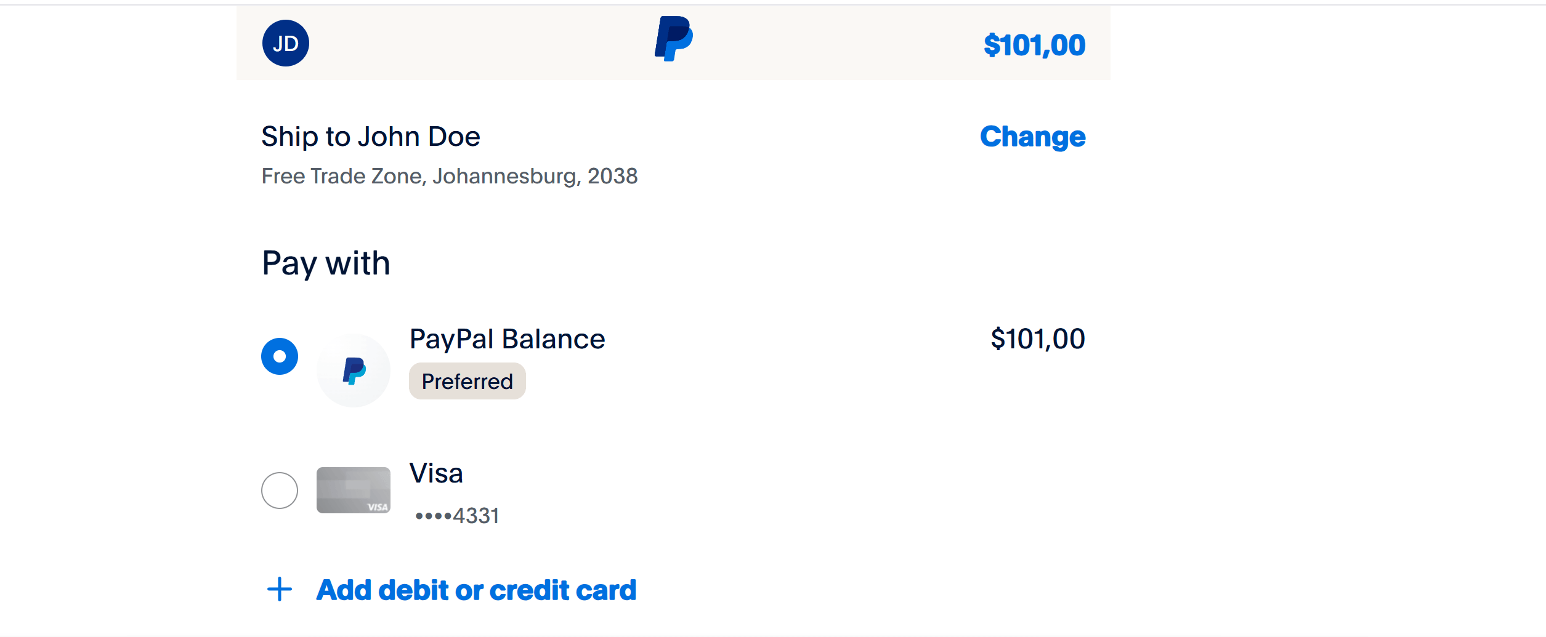Image resolution: width=1546 pixels, height=637 pixels.
Task: Deselect the preferred PayPal Balance radio
Action: point(280,356)
